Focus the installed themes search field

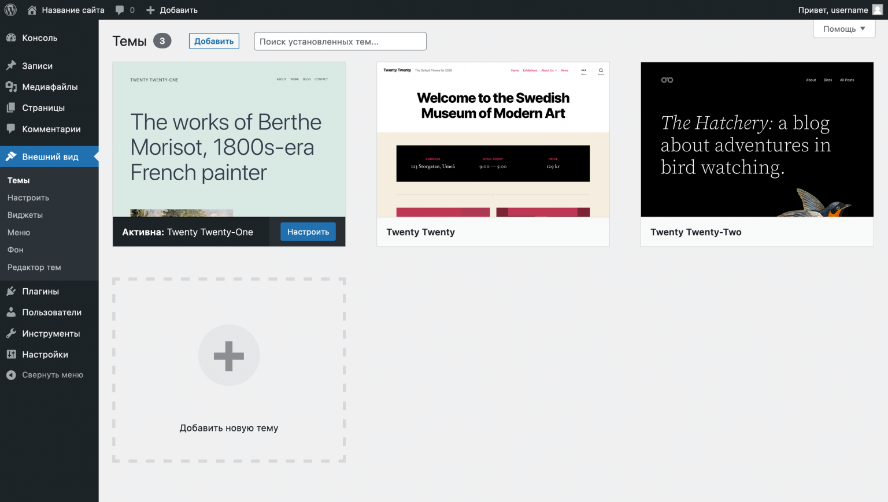(340, 41)
